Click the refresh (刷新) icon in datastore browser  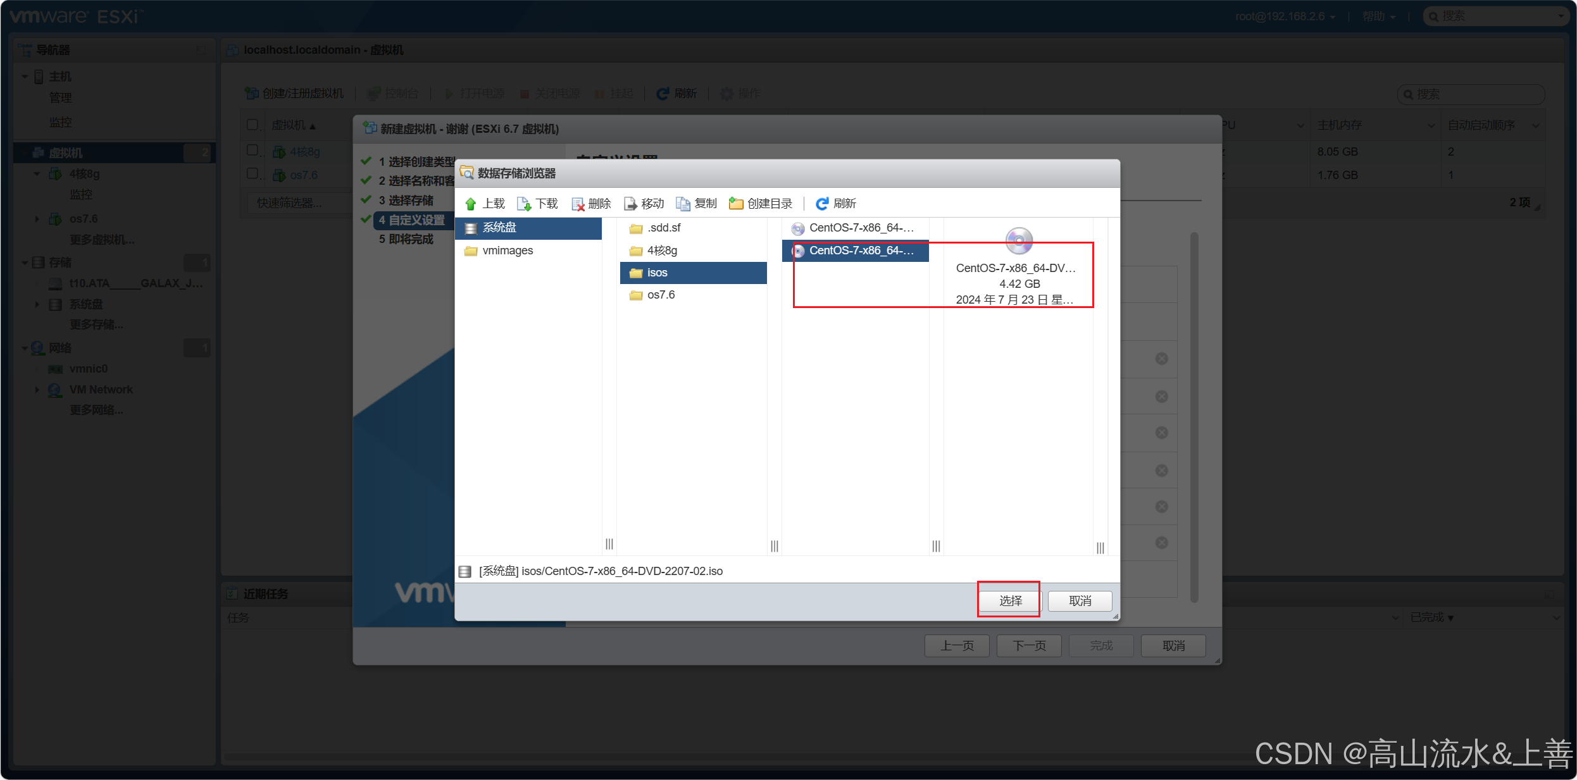822,204
